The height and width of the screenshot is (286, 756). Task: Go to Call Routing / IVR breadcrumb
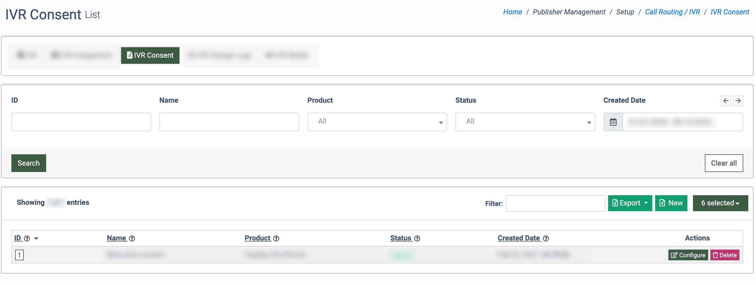click(672, 12)
